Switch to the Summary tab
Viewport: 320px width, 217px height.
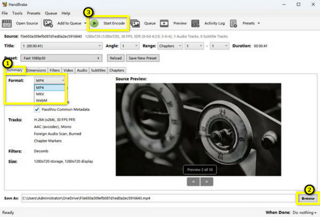14,70
